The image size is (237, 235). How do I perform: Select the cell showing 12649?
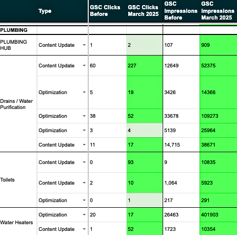181,66
